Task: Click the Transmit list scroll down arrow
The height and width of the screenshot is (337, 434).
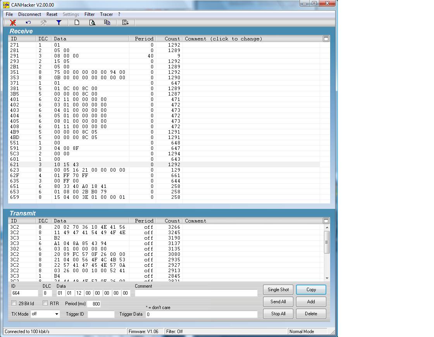Action: (327, 278)
